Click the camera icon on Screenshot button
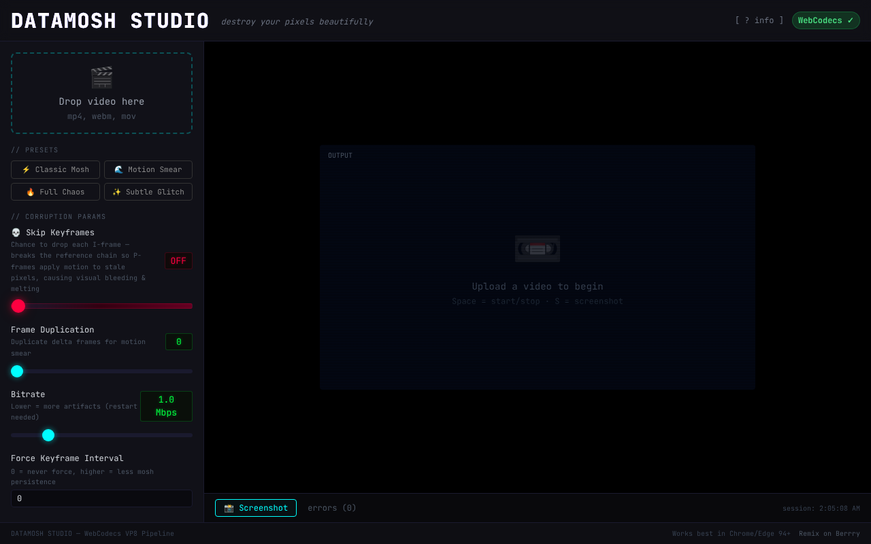 (x=229, y=508)
